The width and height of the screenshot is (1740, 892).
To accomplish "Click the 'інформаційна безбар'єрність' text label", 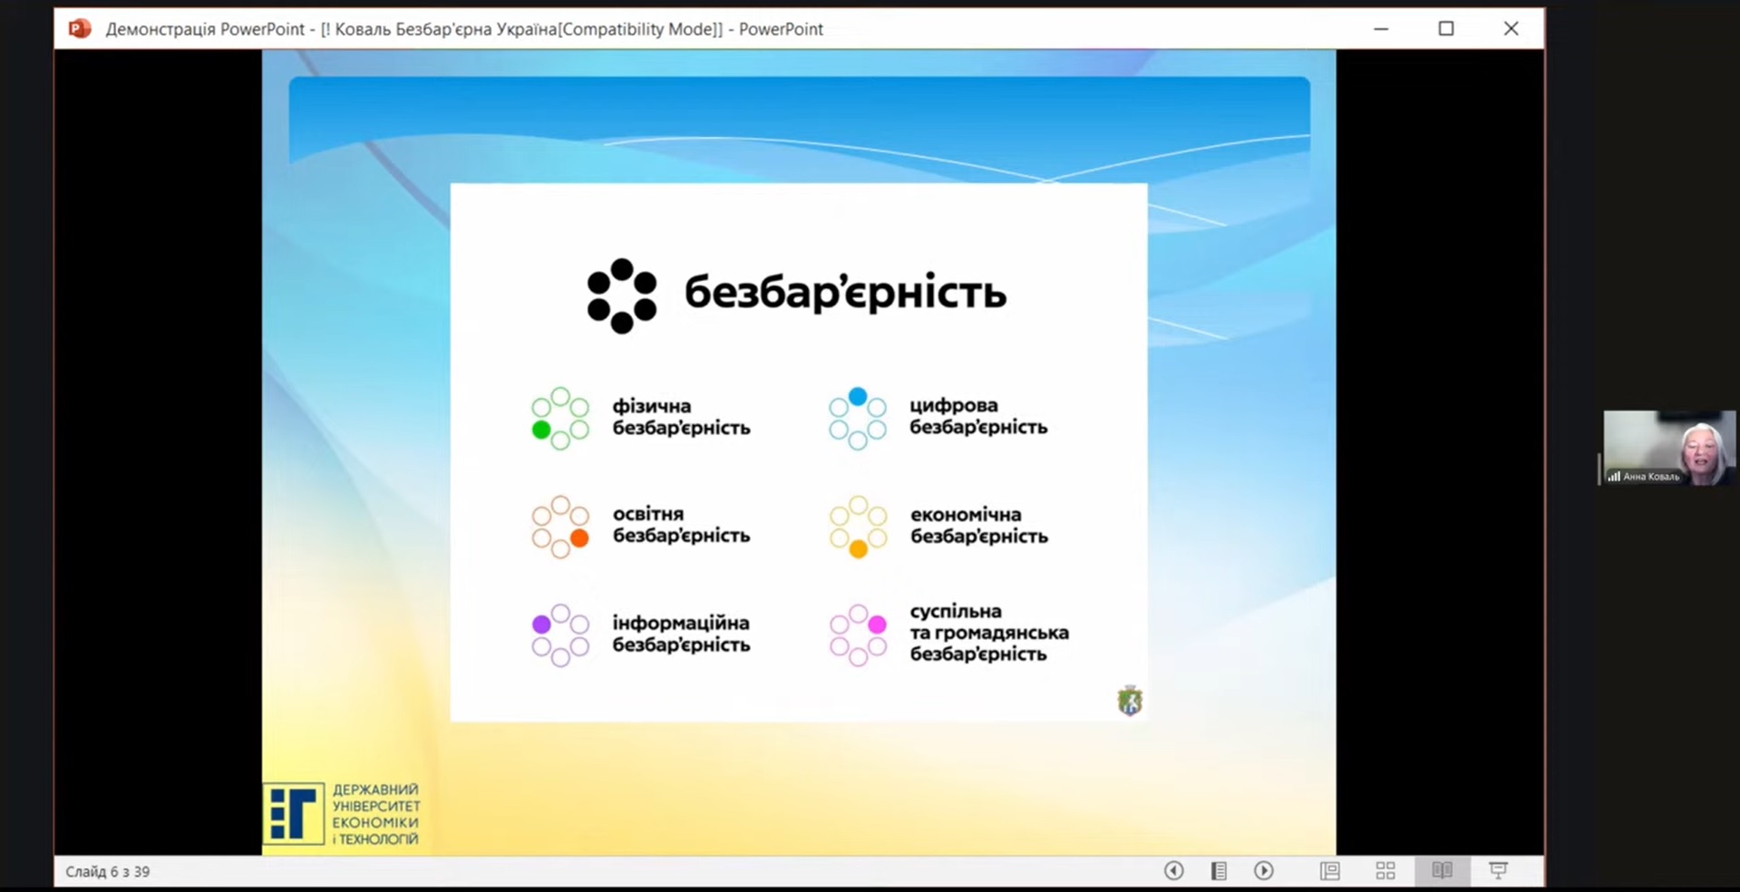I will pyautogui.click(x=681, y=634).
